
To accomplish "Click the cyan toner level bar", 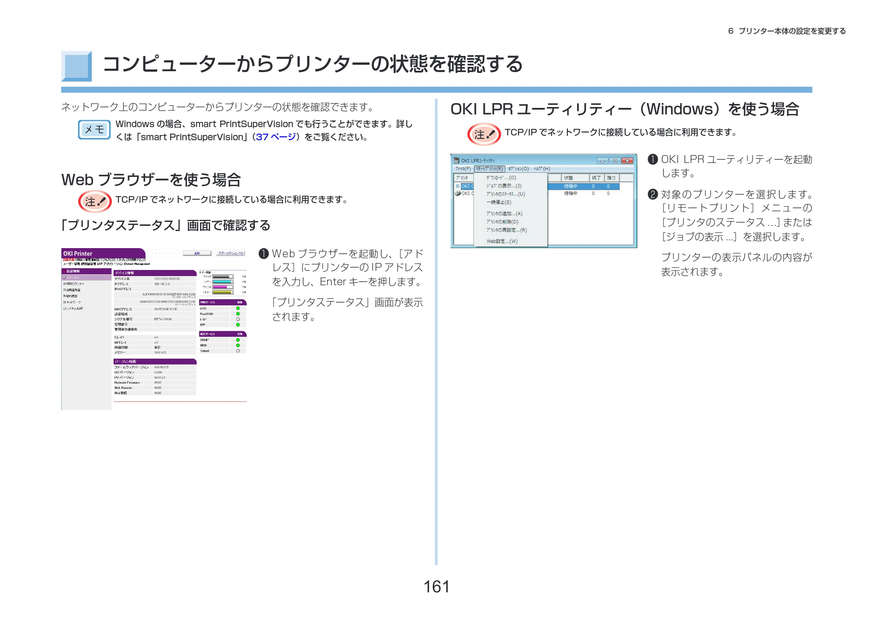I will coord(223,282).
